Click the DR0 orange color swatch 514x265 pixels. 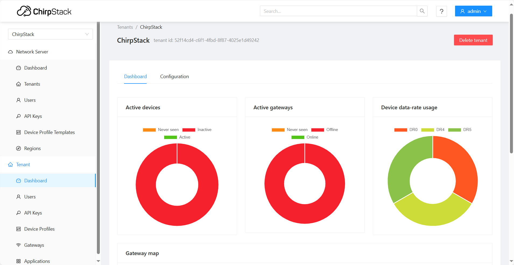tap(401, 130)
